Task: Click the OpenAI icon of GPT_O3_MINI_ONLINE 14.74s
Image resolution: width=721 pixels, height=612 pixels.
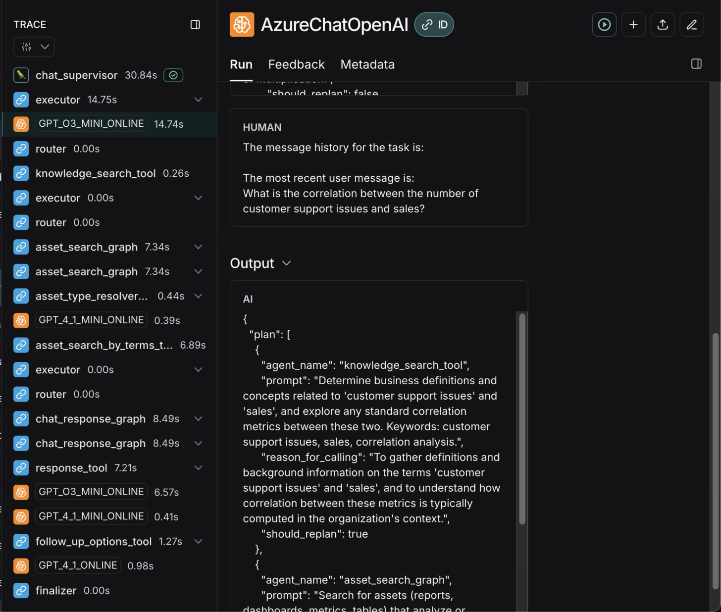Action: point(21,124)
